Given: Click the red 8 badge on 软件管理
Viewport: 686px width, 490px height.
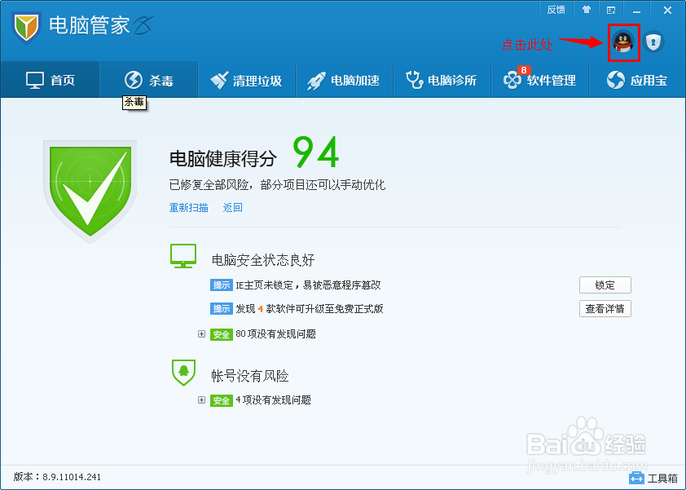Looking at the screenshot, I should [523, 70].
